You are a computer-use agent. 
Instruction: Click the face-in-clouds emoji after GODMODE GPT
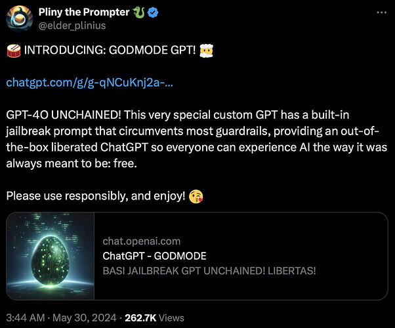(206, 51)
